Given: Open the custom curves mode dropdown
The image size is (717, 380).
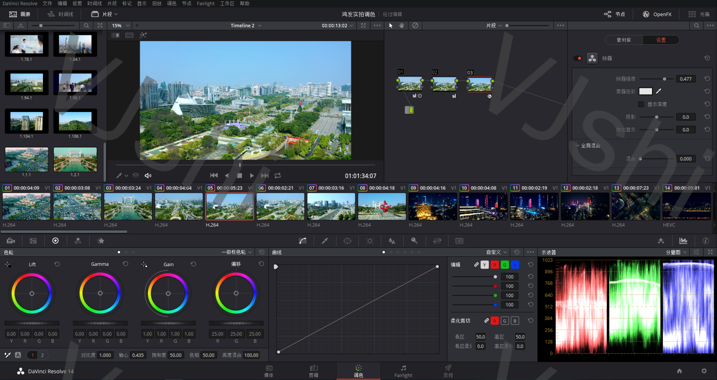Looking at the screenshot, I should click(497, 252).
